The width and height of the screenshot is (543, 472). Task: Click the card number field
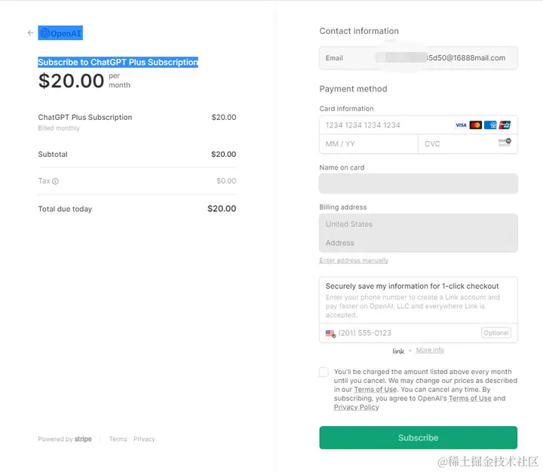click(385, 125)
